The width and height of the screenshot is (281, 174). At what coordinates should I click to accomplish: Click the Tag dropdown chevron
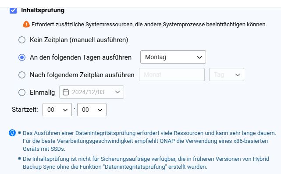238,75
